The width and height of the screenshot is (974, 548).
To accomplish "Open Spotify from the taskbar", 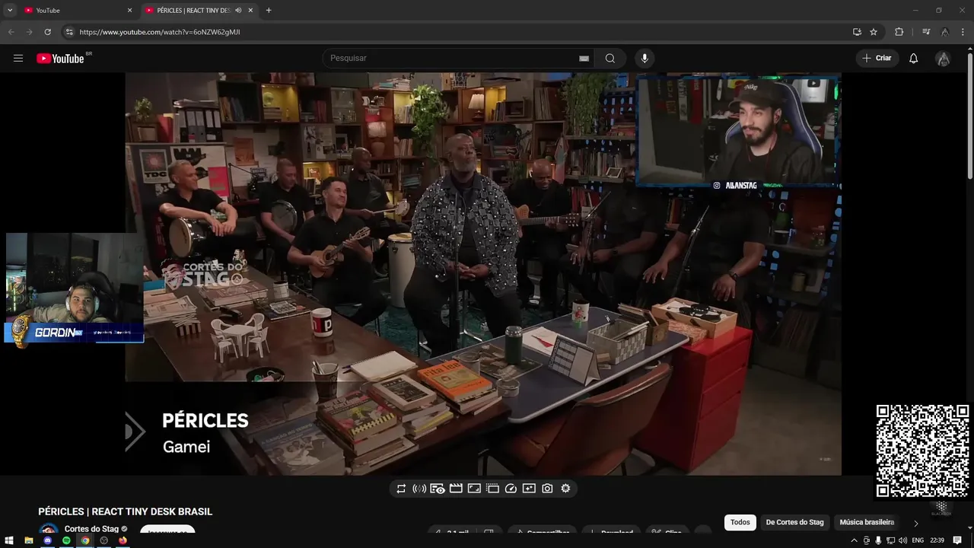I will [x=66, y=540].
